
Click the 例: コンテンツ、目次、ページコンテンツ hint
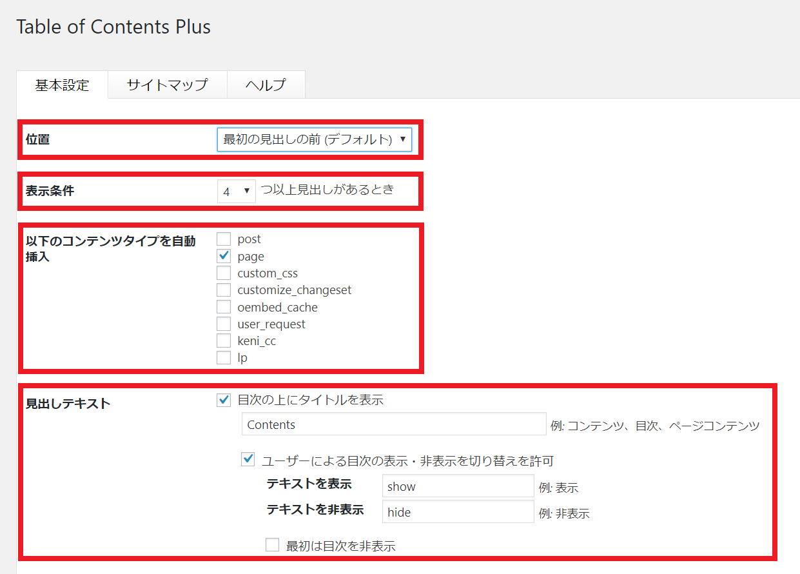pos(656,426)
